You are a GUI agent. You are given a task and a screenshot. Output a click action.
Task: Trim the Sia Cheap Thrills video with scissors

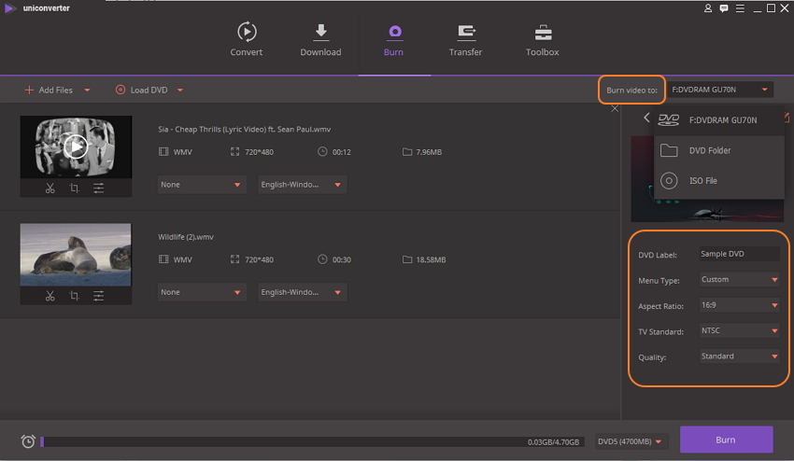[50, 189]
